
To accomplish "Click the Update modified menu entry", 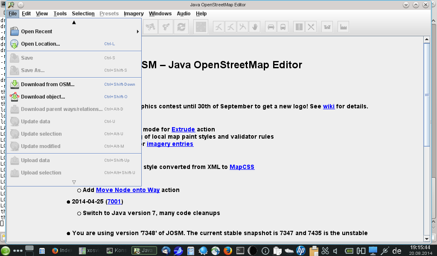I will [x=74, y=146].
